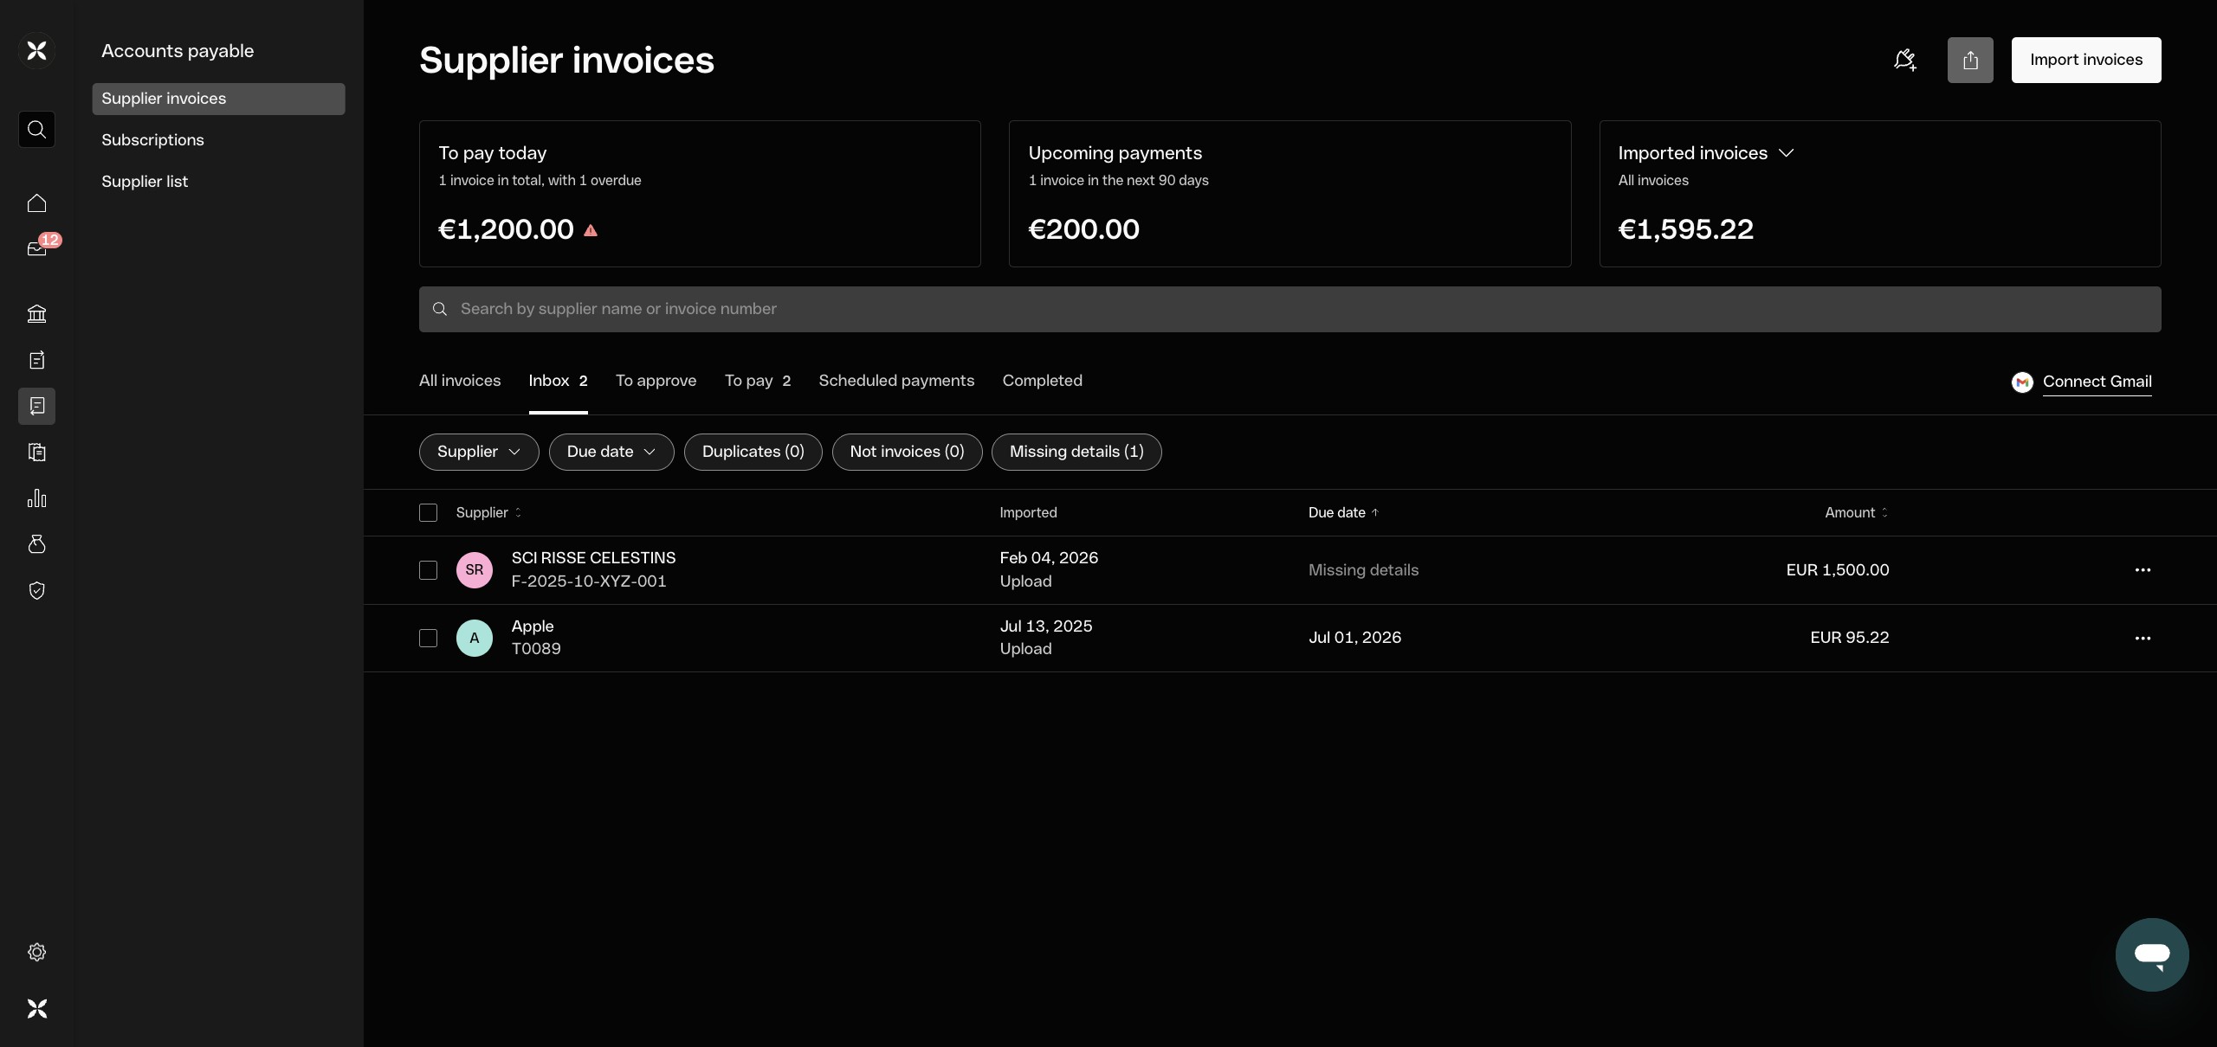Open the inbox icon with 12 badge

click(36, 249)
